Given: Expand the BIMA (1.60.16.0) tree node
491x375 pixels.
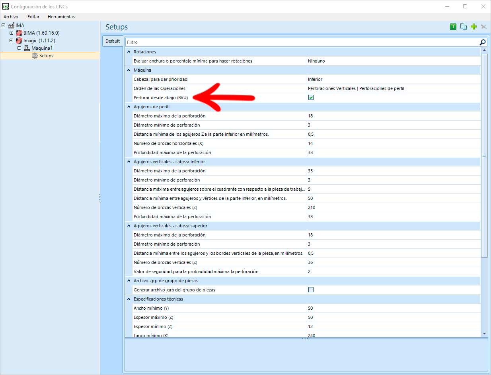Looking at the screenshot, I should tap(12, 33).
